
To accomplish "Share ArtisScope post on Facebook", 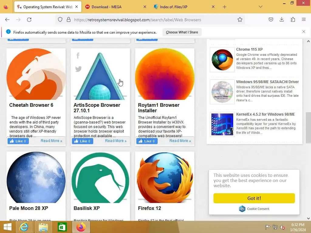I will pyautogui.click(x=78, y=56).
